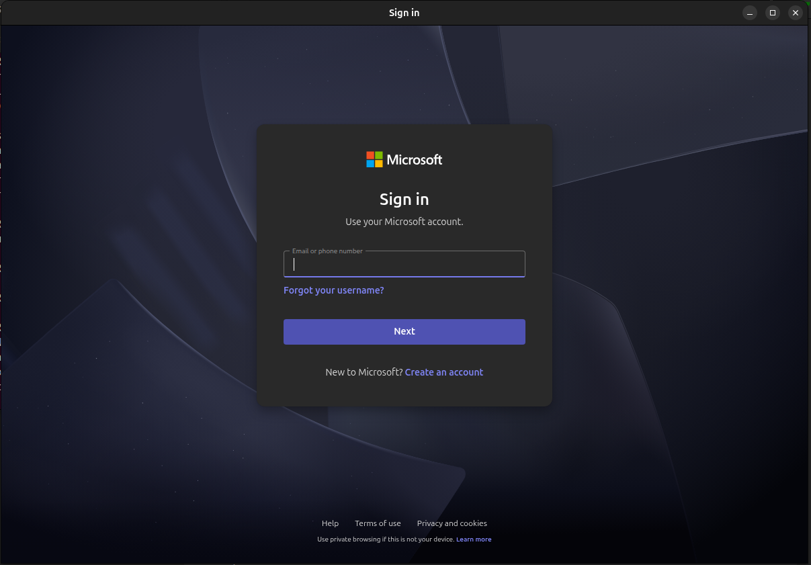Click Create an account
The height and width of the screenshot is (565, 811).
pos(444,372)
